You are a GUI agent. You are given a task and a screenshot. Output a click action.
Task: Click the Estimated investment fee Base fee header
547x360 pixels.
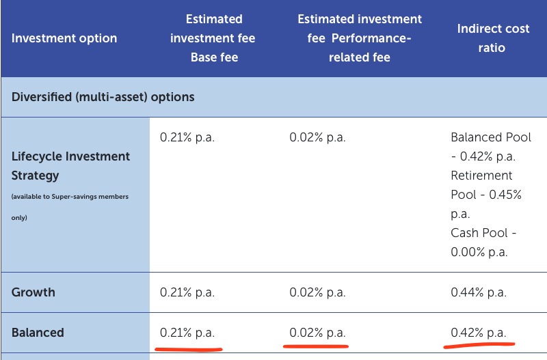pyautogui.click(x=214, y=38)
